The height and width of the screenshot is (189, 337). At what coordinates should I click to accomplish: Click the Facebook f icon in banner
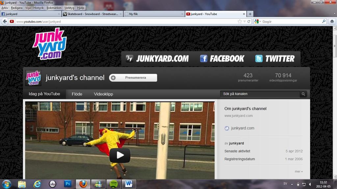tap(203, 58)
